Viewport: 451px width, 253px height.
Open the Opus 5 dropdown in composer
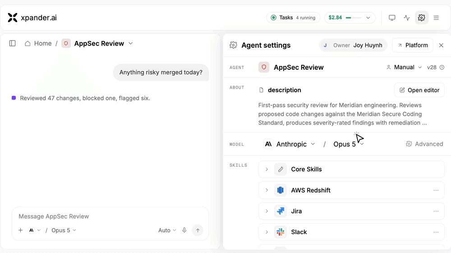(64, 230)
